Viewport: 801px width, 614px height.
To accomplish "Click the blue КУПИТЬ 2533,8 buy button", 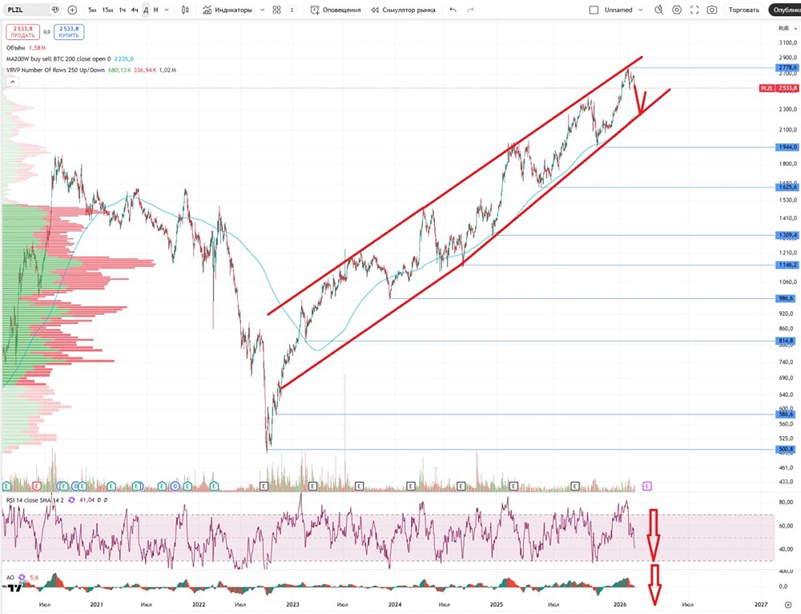I will [69, 32].
